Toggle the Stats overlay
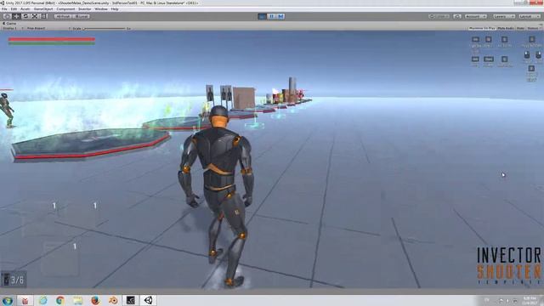The height and width of the screenshot is (306, 544). 520,28
